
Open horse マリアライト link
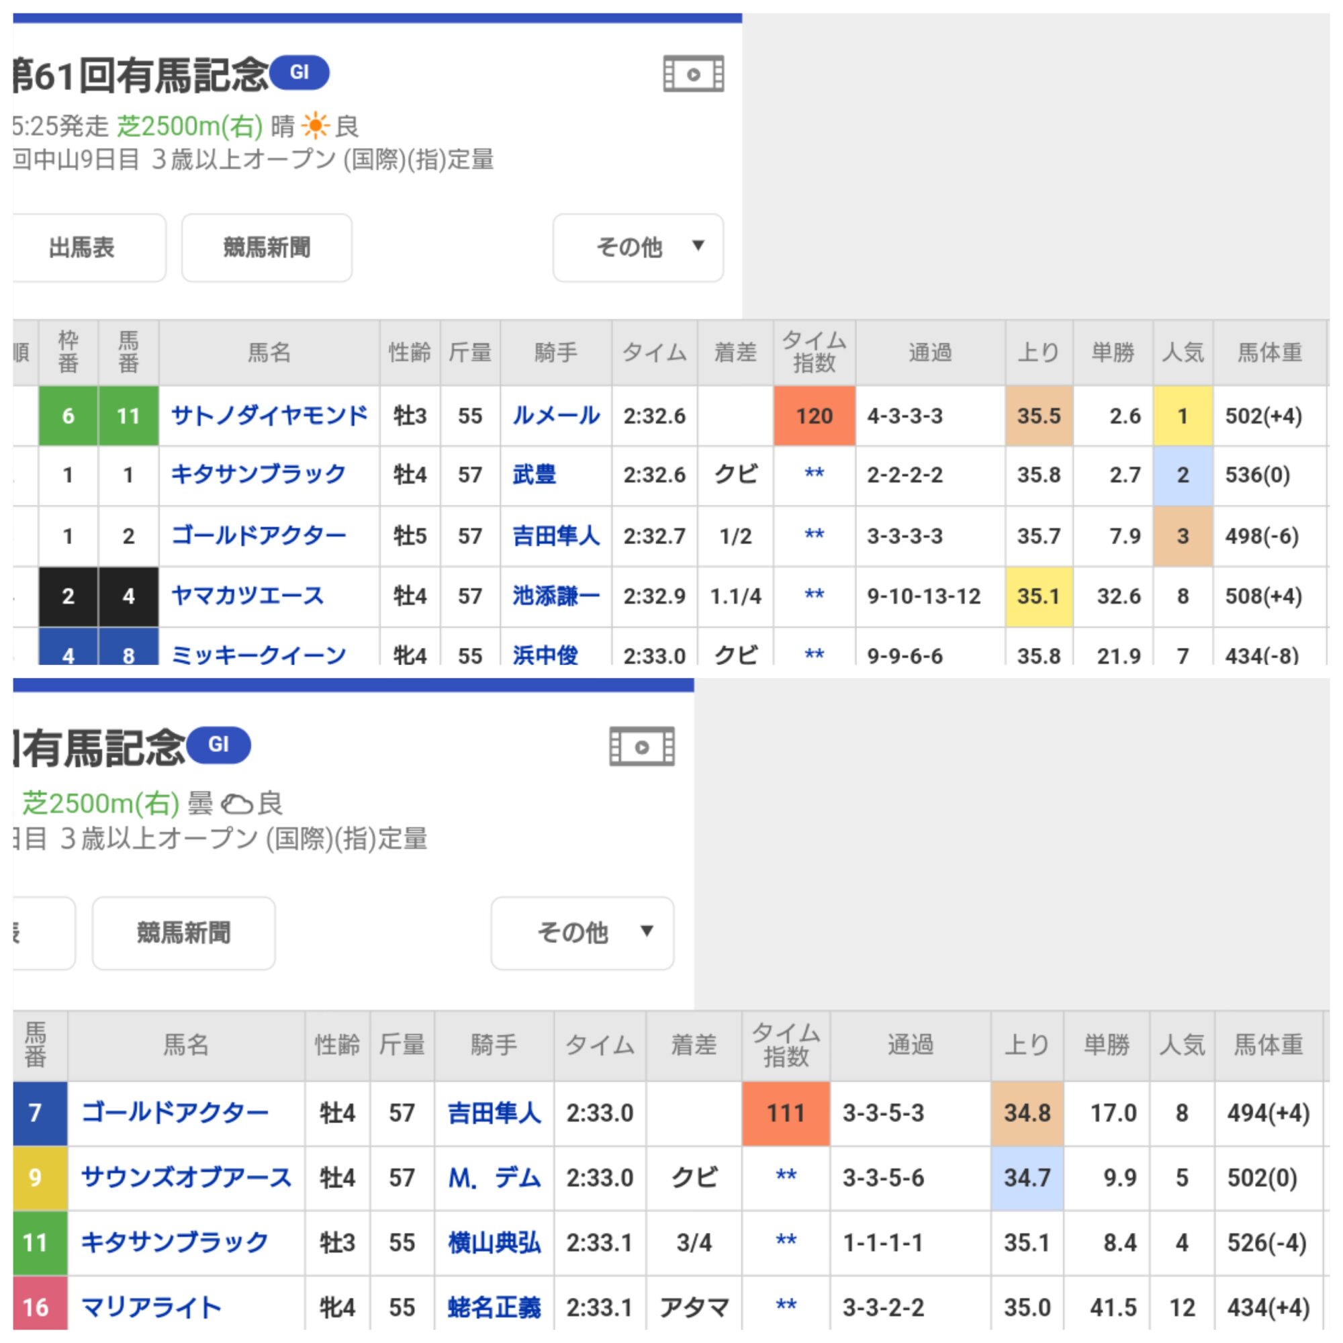[x=151, y=1307]
